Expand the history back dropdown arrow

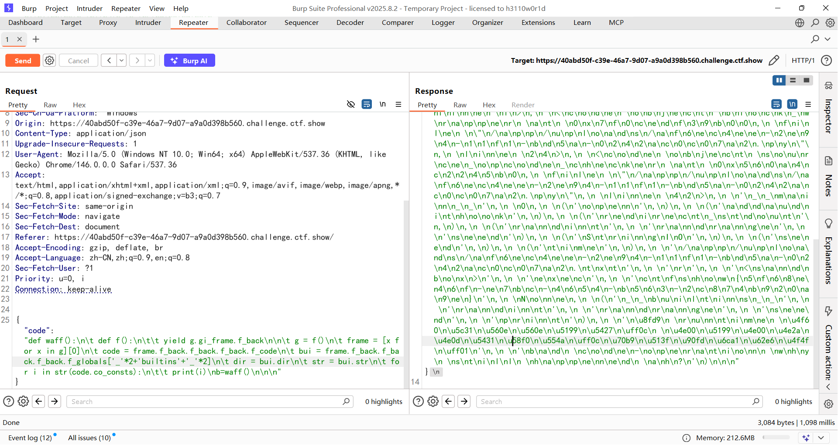point(122,61)
